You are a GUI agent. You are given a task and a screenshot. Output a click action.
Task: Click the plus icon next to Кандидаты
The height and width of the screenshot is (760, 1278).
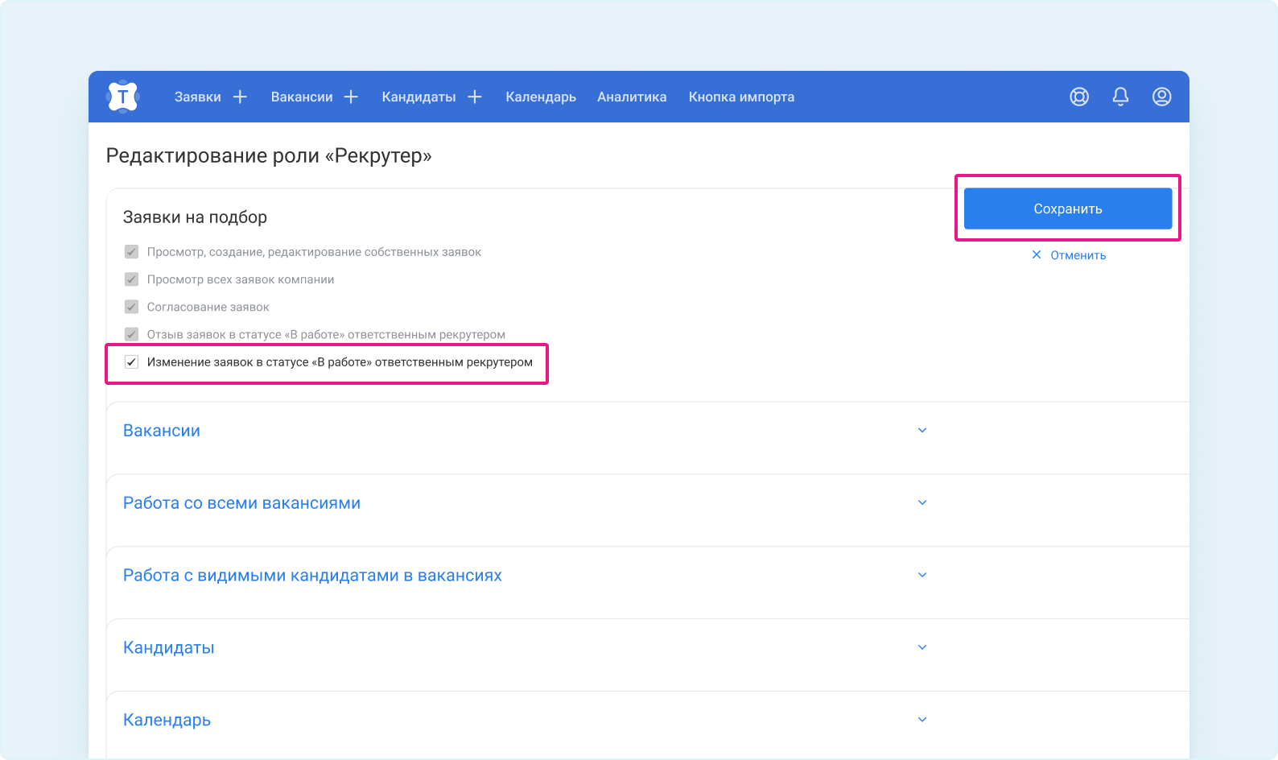tap(475, 97)
